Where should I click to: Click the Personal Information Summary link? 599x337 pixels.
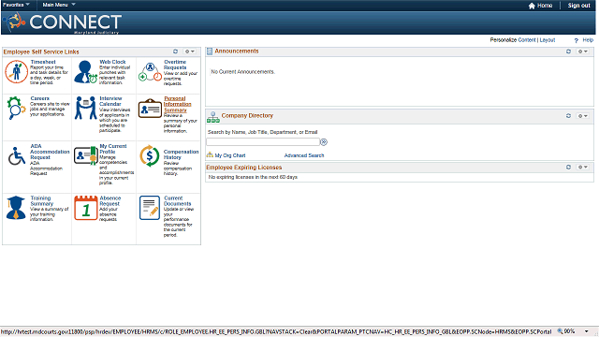(177, 104)
